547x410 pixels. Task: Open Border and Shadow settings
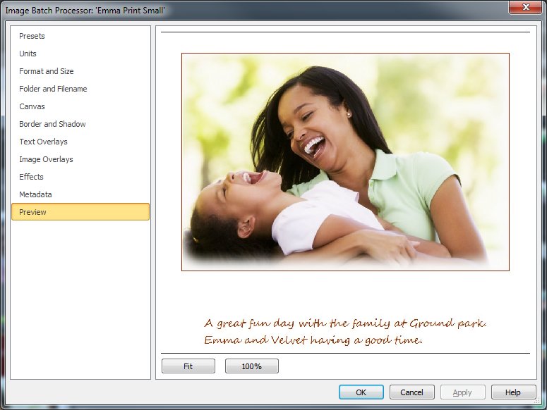pos(52,124)
